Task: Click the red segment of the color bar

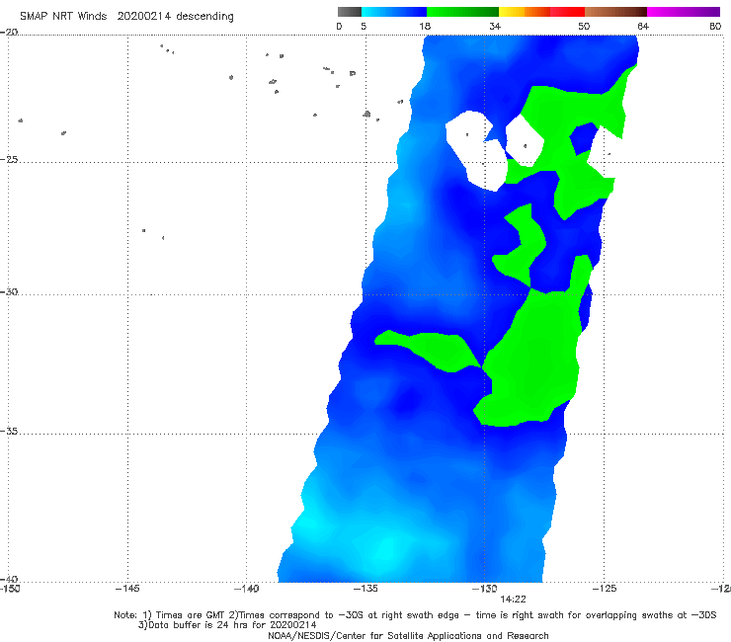Action: pyautogui.click(x=567, y=12)
